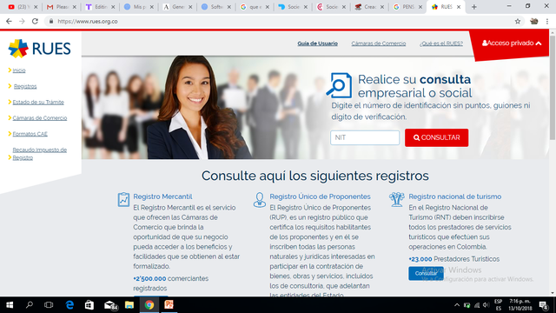This screenshot has height=313, width=556.
Task: Open Registro nacional de turismo heading
Action: point(455,196)
